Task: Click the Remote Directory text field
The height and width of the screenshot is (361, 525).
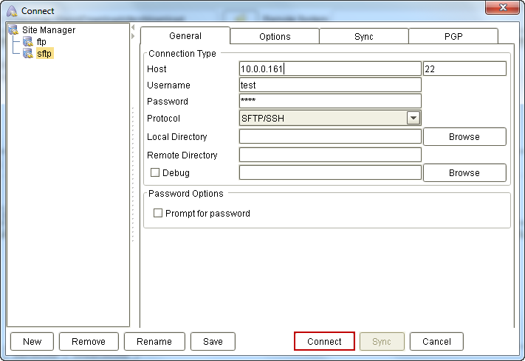Action: click(329, 155)
